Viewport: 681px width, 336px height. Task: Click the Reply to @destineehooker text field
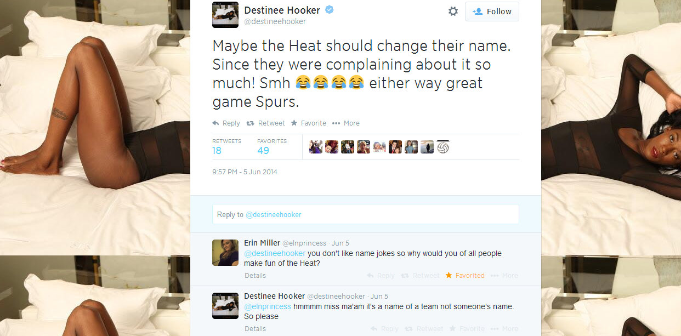click(x=365, y=214)
